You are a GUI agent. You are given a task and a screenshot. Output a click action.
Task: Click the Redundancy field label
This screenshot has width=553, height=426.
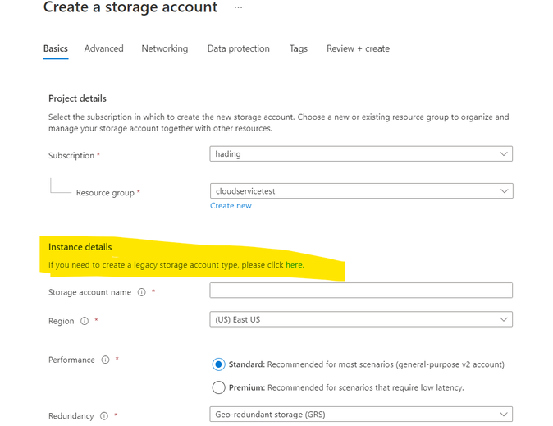71,416
